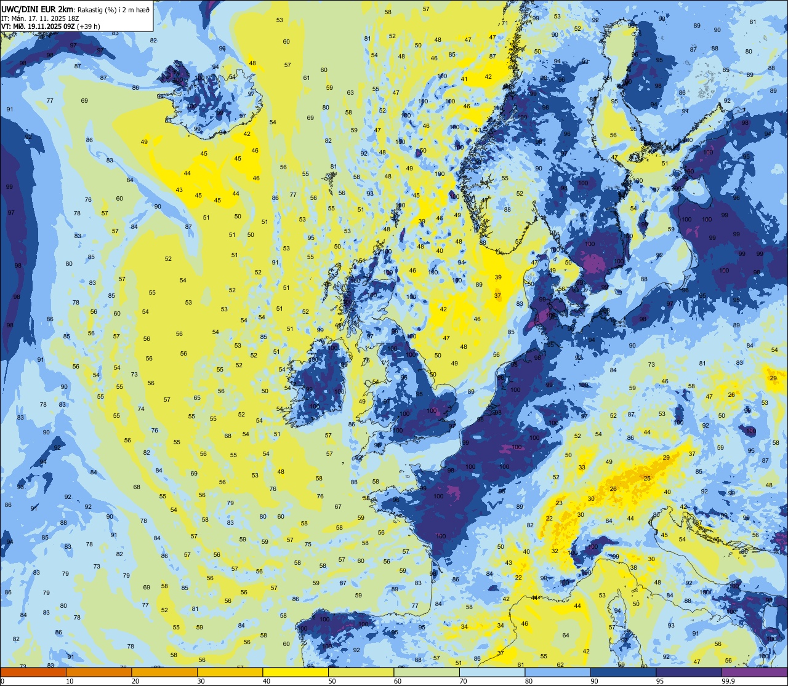Image resolution: width=788 pixels, height=686 pixels.
Task: Click the 'UWC/DINI EUR 2km' map title
Action: (x=38, y=9)
